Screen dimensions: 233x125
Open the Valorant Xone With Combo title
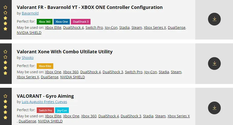65,52
